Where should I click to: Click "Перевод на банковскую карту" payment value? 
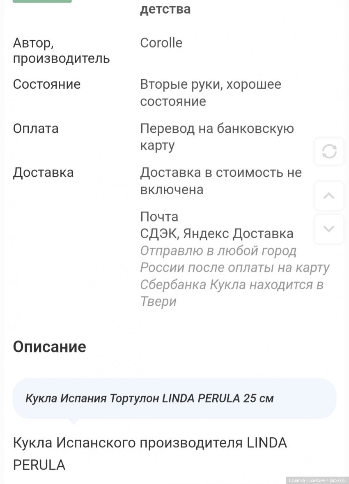pyautogui.click(x=217, y=137)
